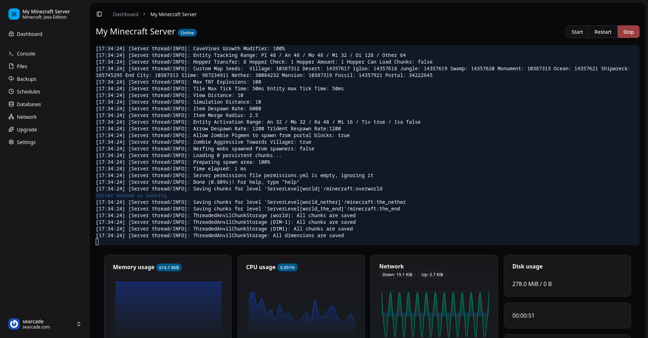Click the Network card title

coord(392,266)
